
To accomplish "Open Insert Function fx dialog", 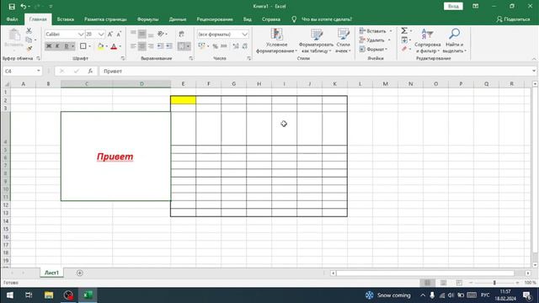I will (x=90, y=71).
